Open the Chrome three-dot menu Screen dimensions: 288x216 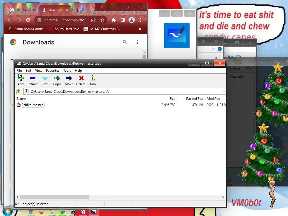click(141, 20)
